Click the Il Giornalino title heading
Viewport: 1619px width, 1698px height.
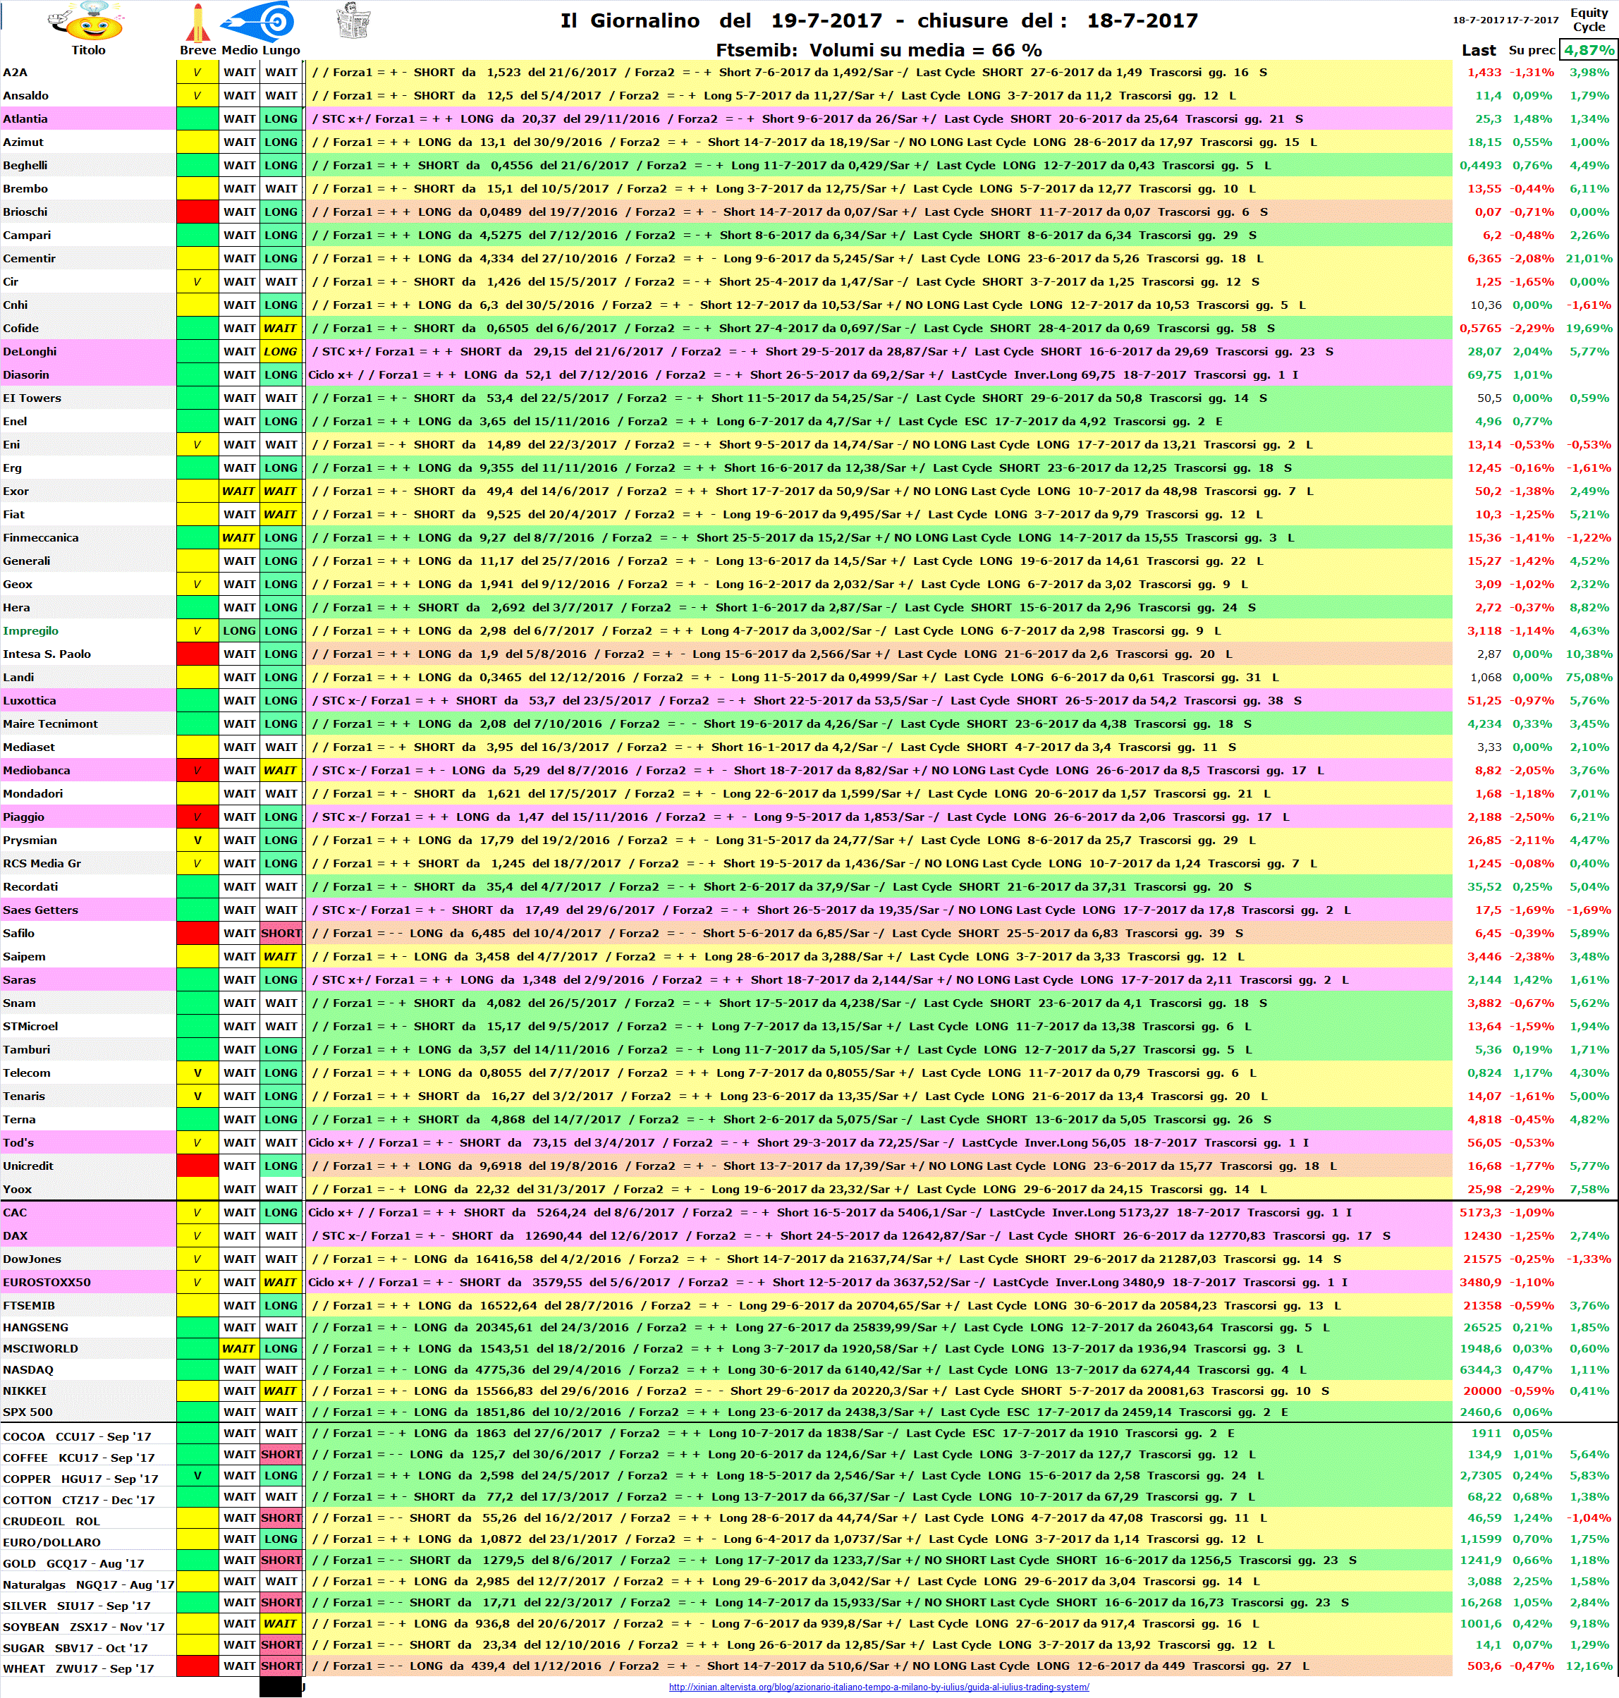pos(879,20)
